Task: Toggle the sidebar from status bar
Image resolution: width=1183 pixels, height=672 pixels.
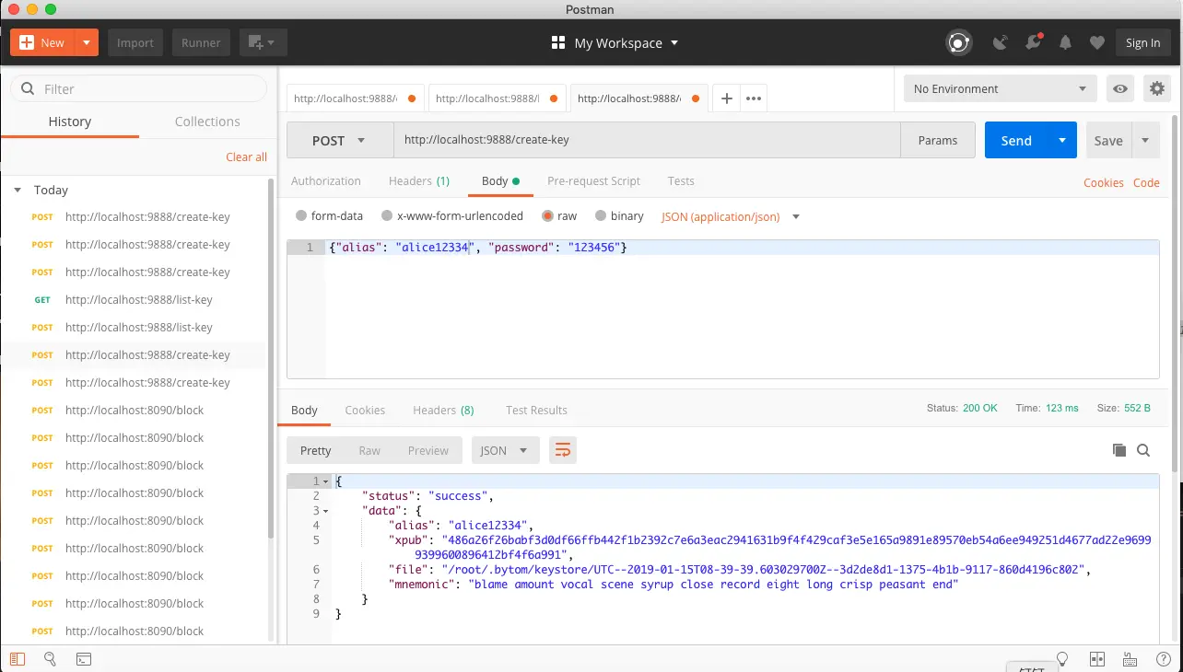Action: (x=18, y=659)
